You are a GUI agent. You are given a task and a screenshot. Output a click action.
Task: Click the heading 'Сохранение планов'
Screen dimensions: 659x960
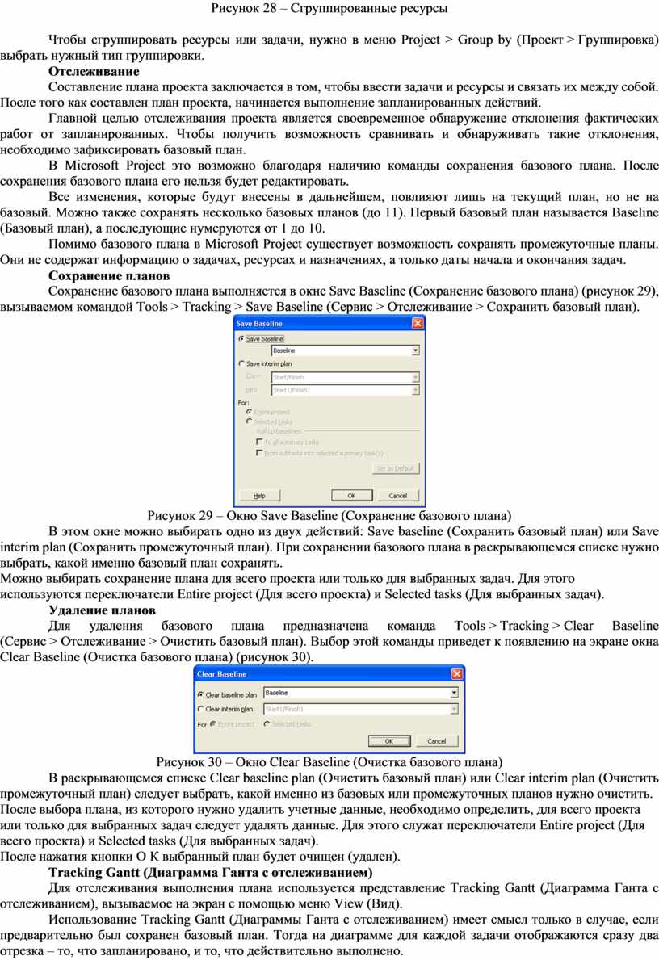(109, 275)
